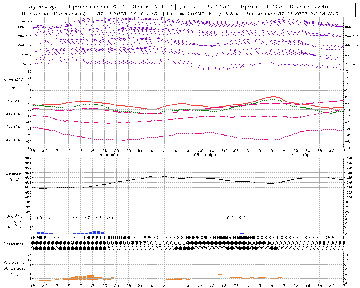This screenshot has width=360, height=288.
Task: Click the Конвективн. облачность (км) label
Action: (14, 268)
